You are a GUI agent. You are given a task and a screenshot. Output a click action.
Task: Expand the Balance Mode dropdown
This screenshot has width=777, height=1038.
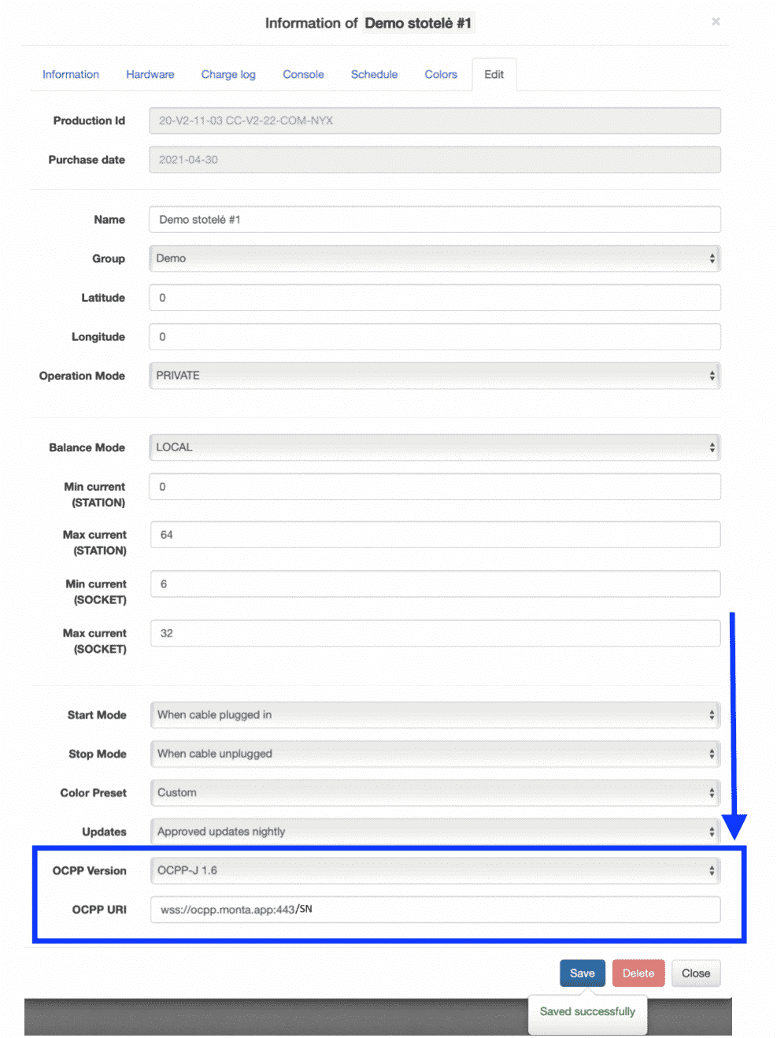435,447
